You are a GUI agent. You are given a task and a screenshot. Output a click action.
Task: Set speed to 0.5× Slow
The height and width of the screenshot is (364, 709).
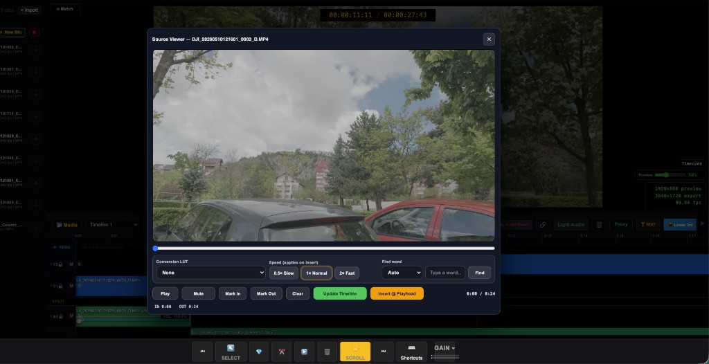[x=283, y=273]
